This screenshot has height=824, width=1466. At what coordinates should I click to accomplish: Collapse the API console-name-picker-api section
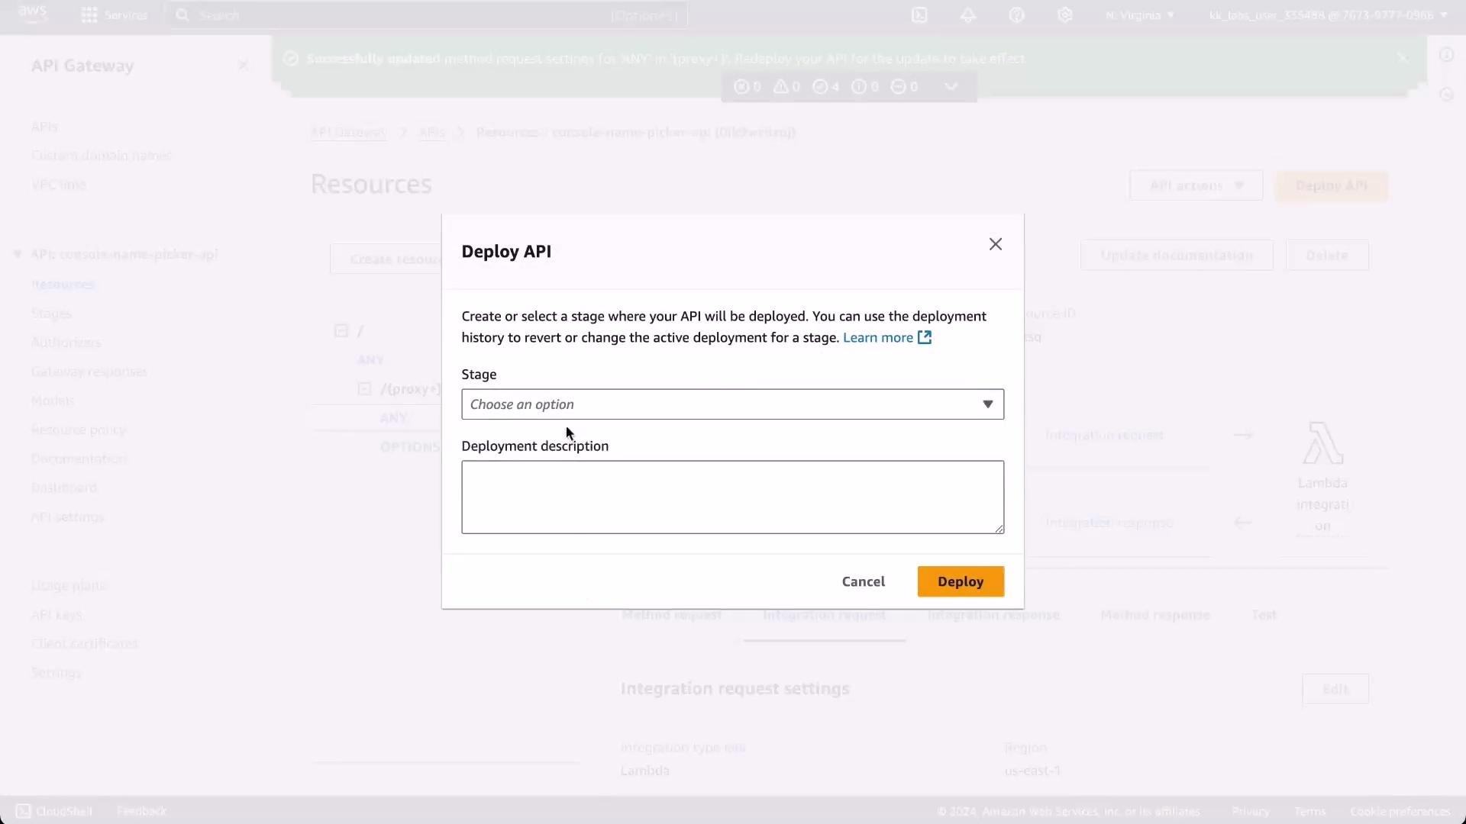(x=17, y=254)
